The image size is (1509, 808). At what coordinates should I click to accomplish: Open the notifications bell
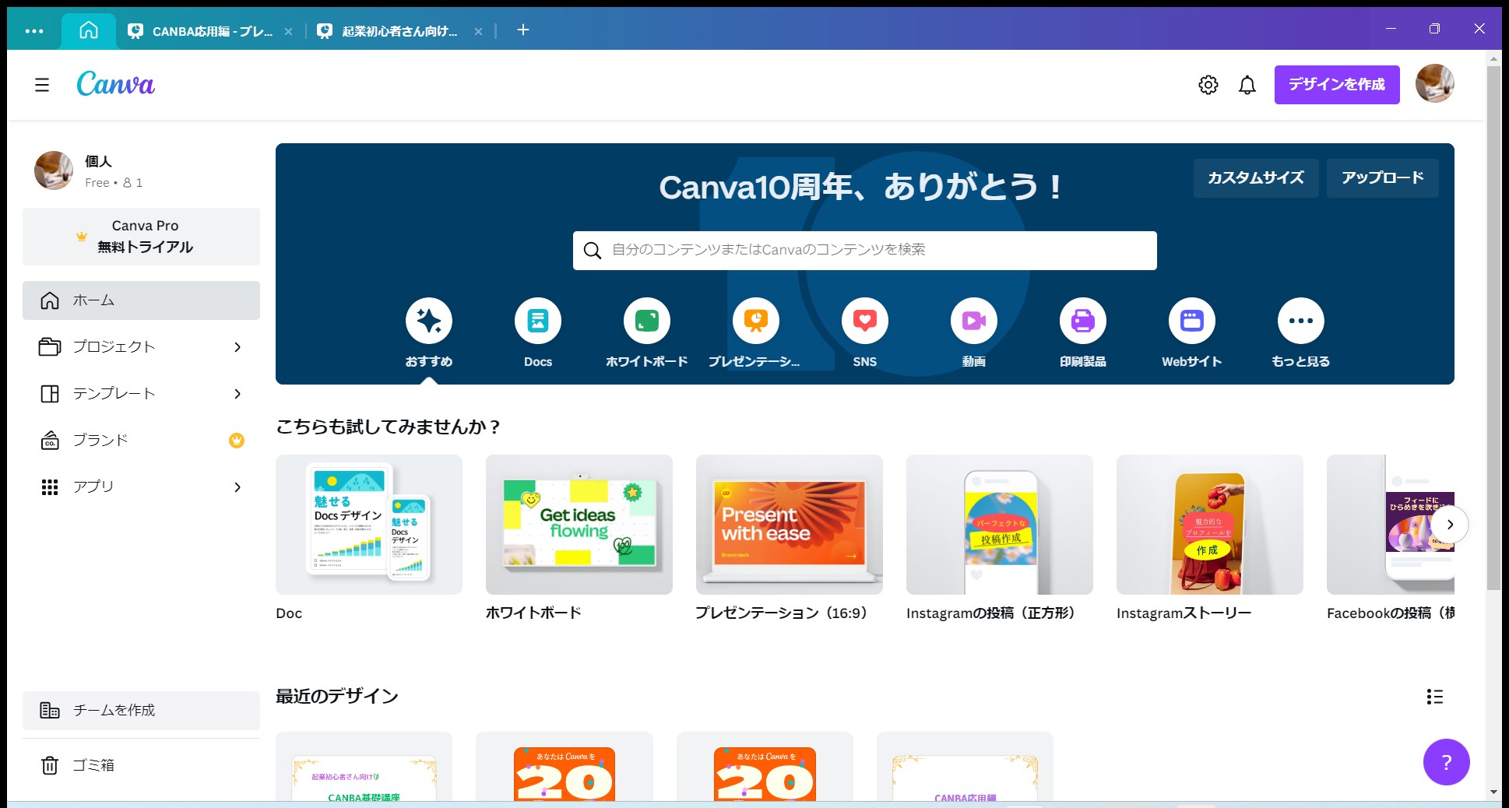[1247, 85]
